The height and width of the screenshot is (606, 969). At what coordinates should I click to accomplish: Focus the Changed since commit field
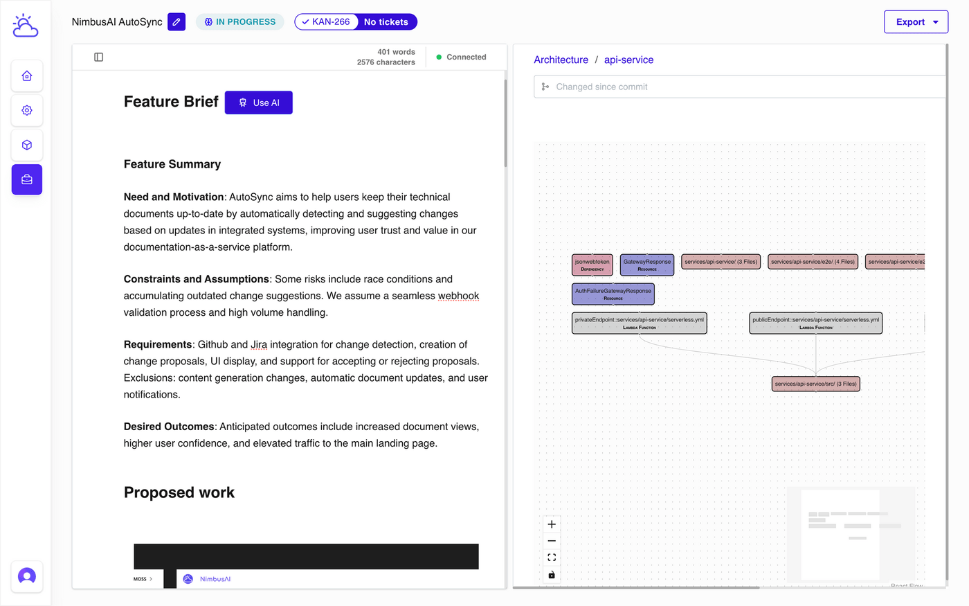point(739,87)
